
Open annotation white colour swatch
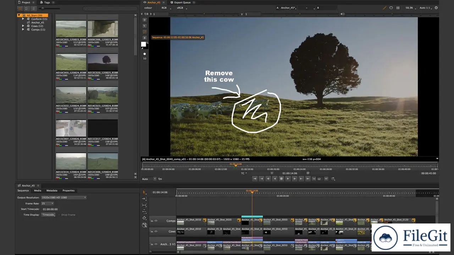144,44
